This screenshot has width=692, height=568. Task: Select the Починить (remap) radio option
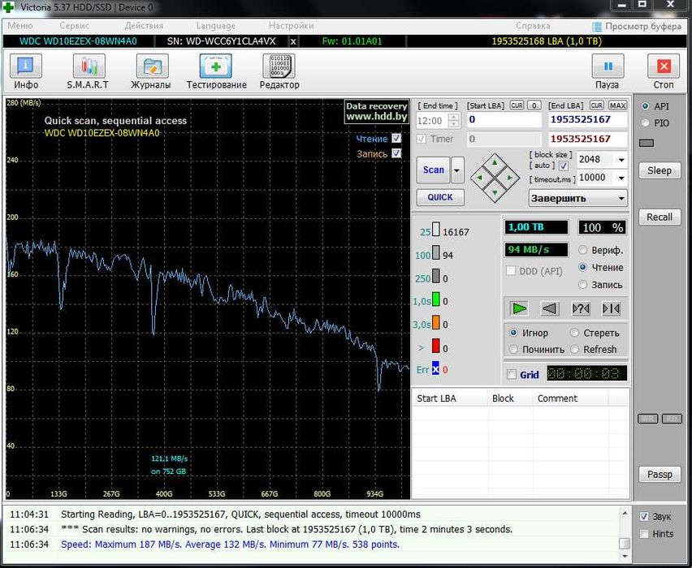coord(513,350)
